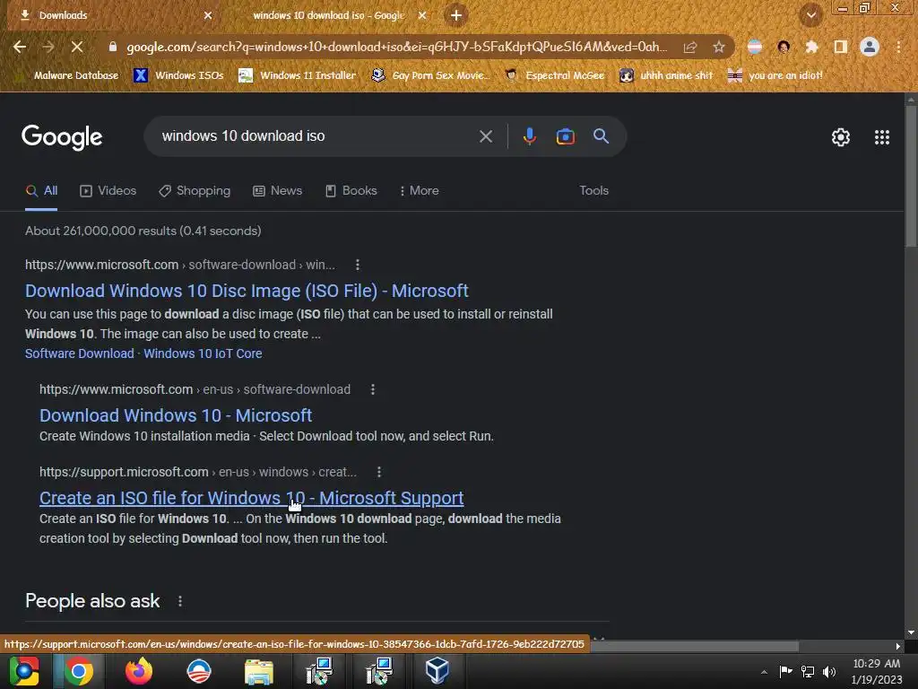Open VirtualBox cube icon on taskbar

tap(437, 671)
